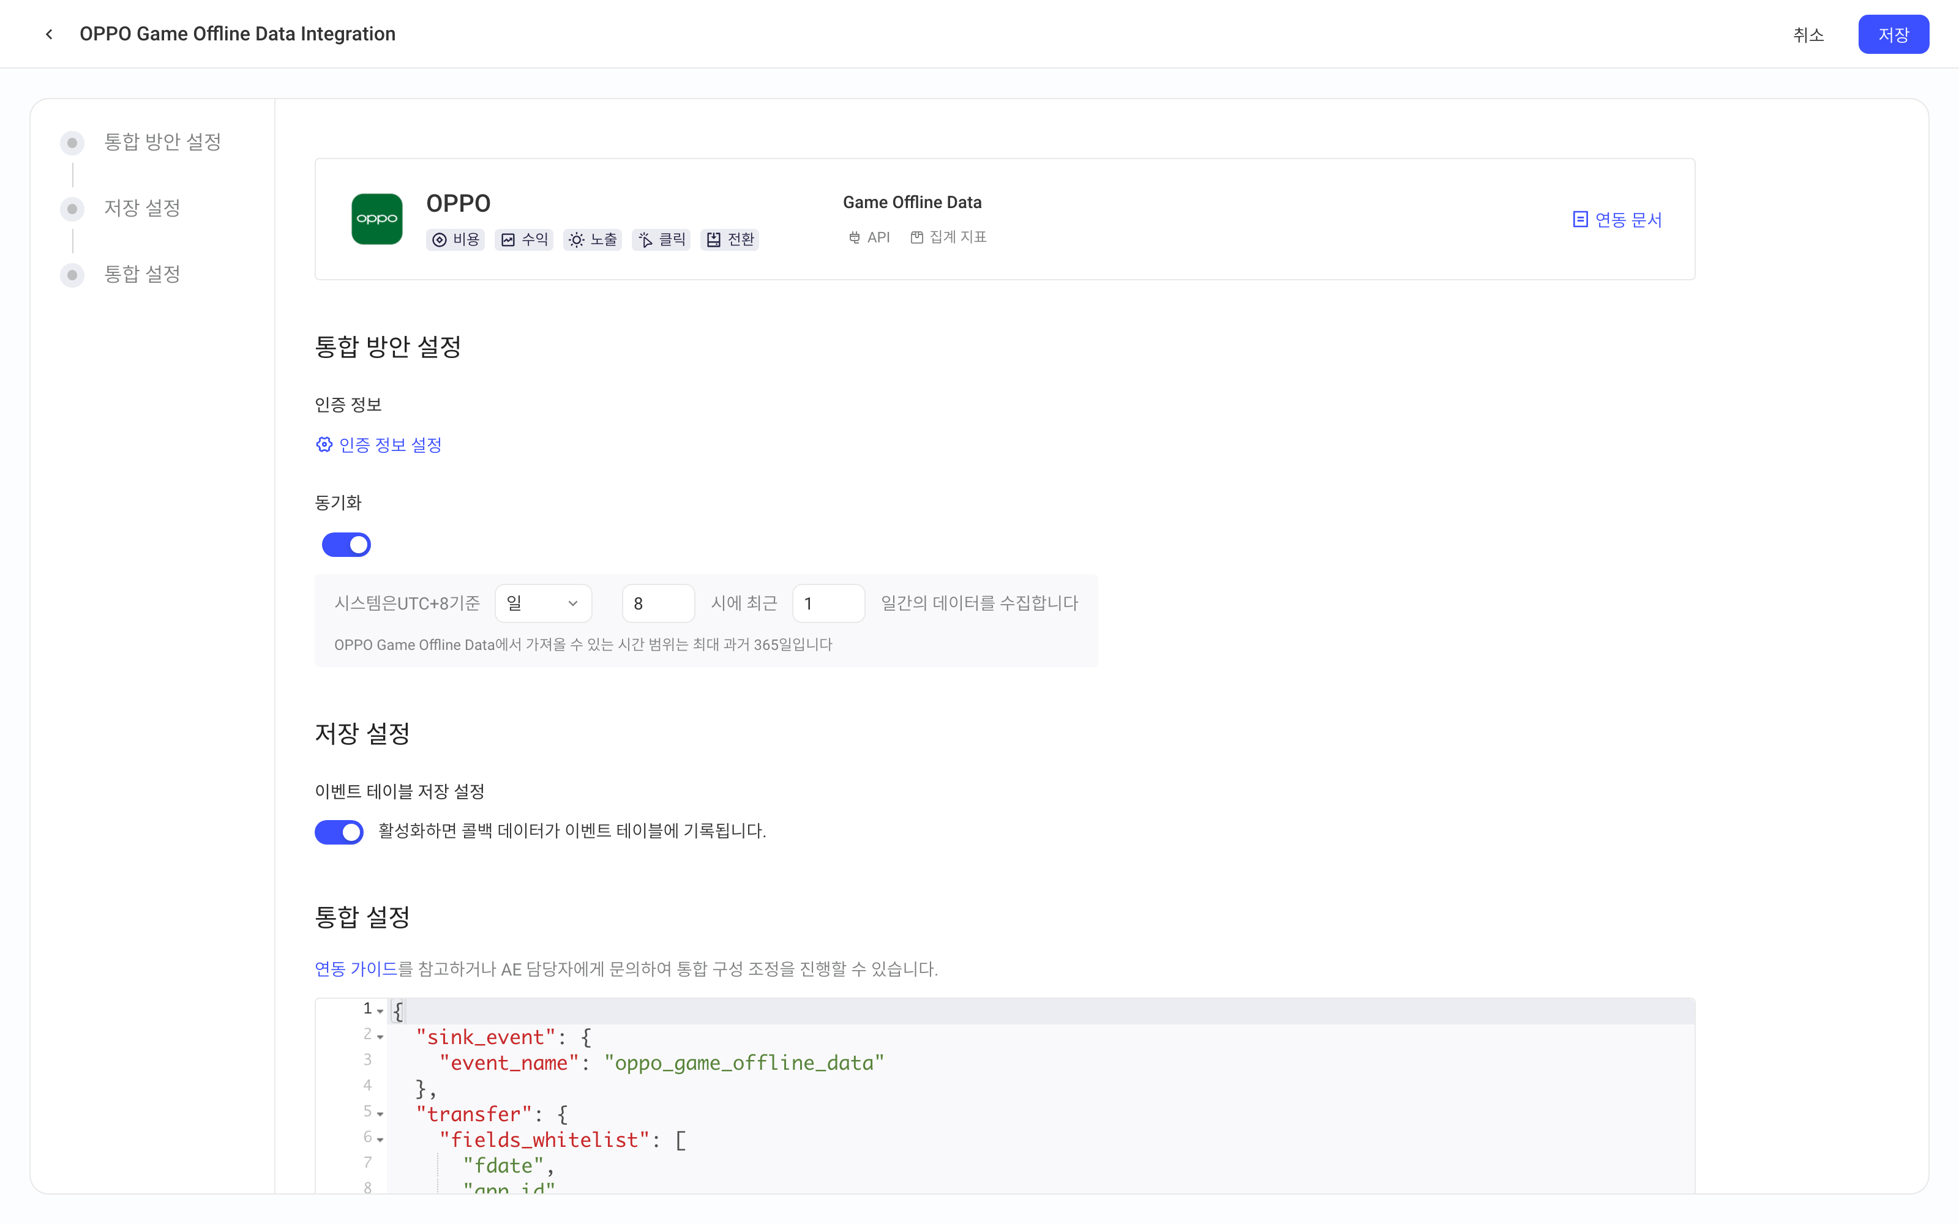Go to 통합 방안 설정 step
Viewport: 1959px width, 1224px height.
[x=162, y=143]
